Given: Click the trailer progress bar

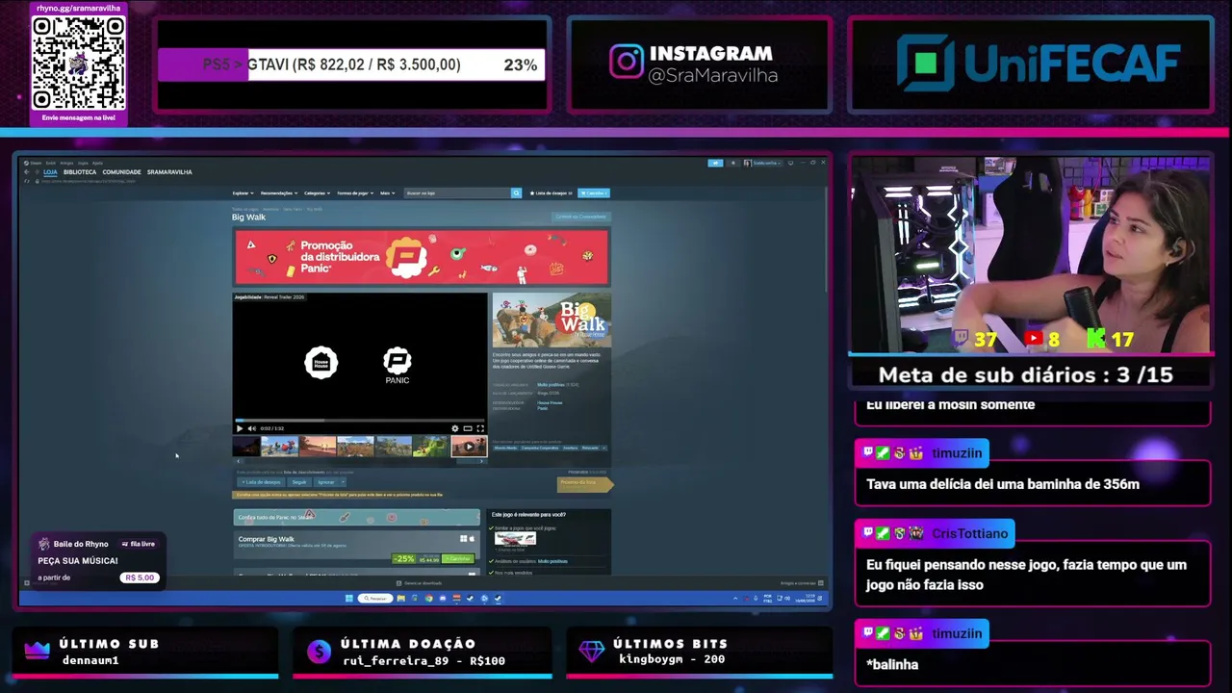Looking at the screenshot, I should point(360,421).
